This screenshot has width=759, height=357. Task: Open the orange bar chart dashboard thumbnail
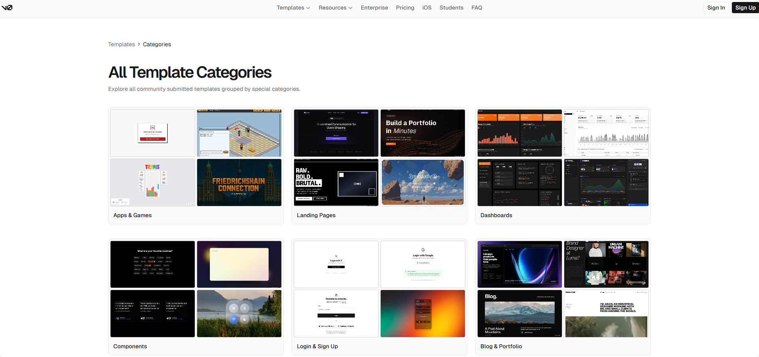click(x=520, y=133)
